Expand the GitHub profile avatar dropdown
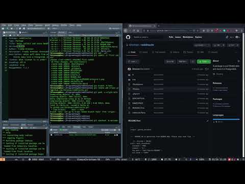This screenshot has height=184, width=245. pyautogui.click(x=237, y=37)
